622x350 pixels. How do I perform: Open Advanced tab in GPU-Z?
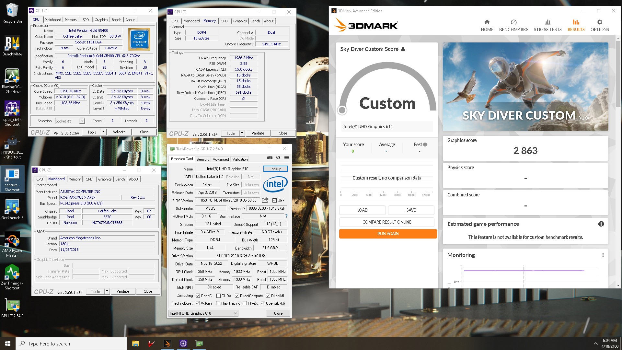[221, 159]
